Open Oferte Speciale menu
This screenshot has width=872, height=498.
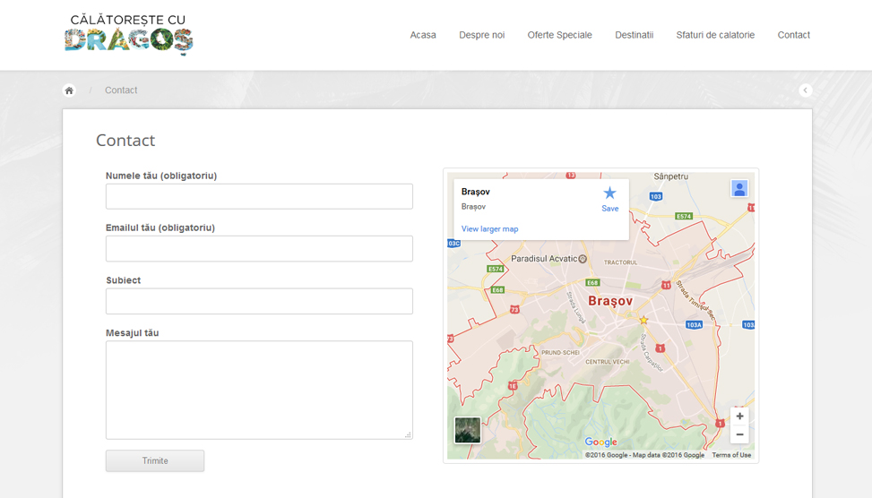[x=559, y=35]
